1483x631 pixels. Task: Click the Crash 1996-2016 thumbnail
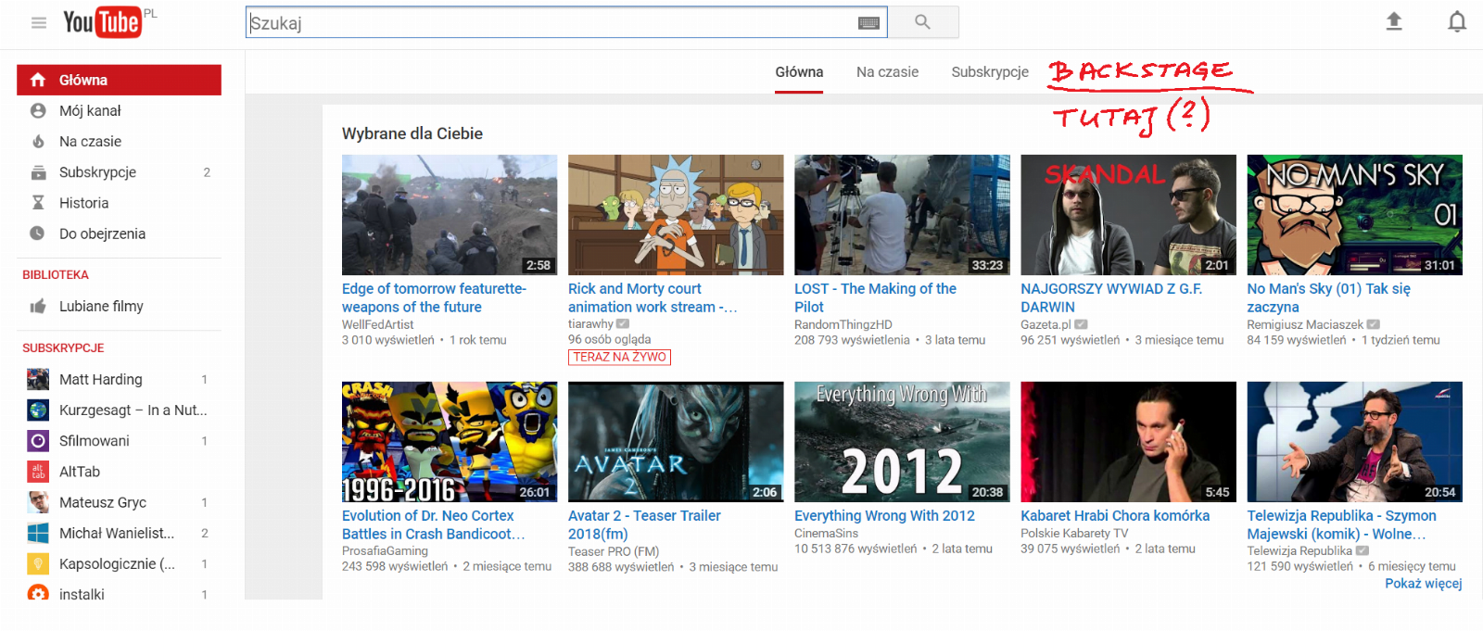(x=450, y=442)
